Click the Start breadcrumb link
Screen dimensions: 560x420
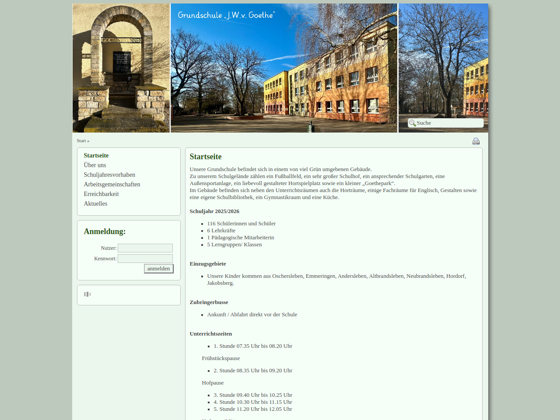[x=81, y=141]
